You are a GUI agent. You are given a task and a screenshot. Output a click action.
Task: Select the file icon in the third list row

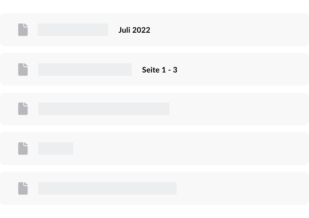click(x=23, y=109)
